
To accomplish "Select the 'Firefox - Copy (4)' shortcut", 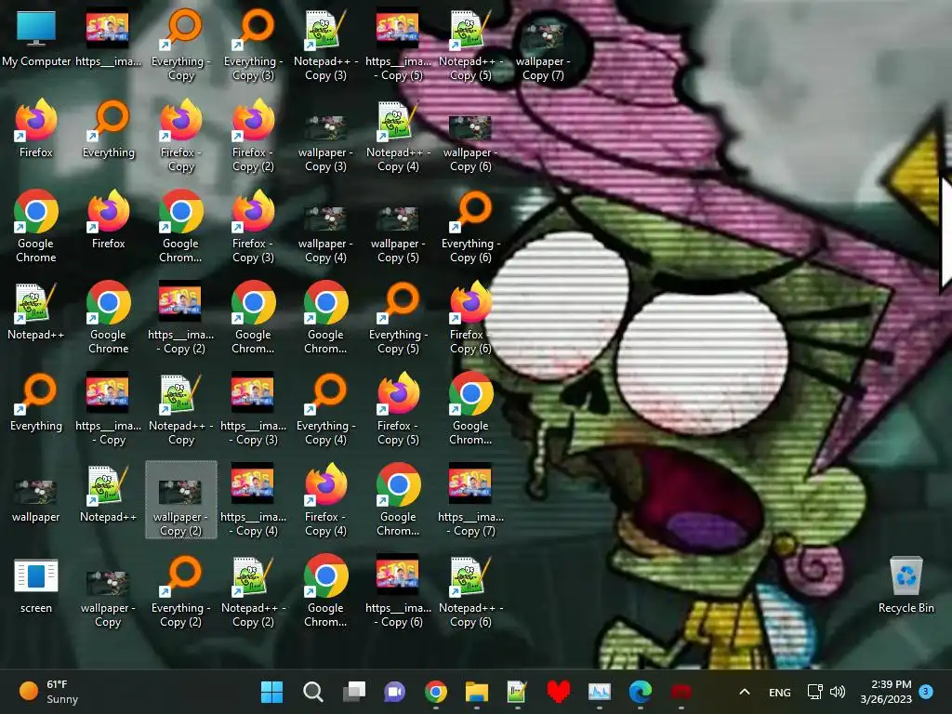I will tap(325, 499).
